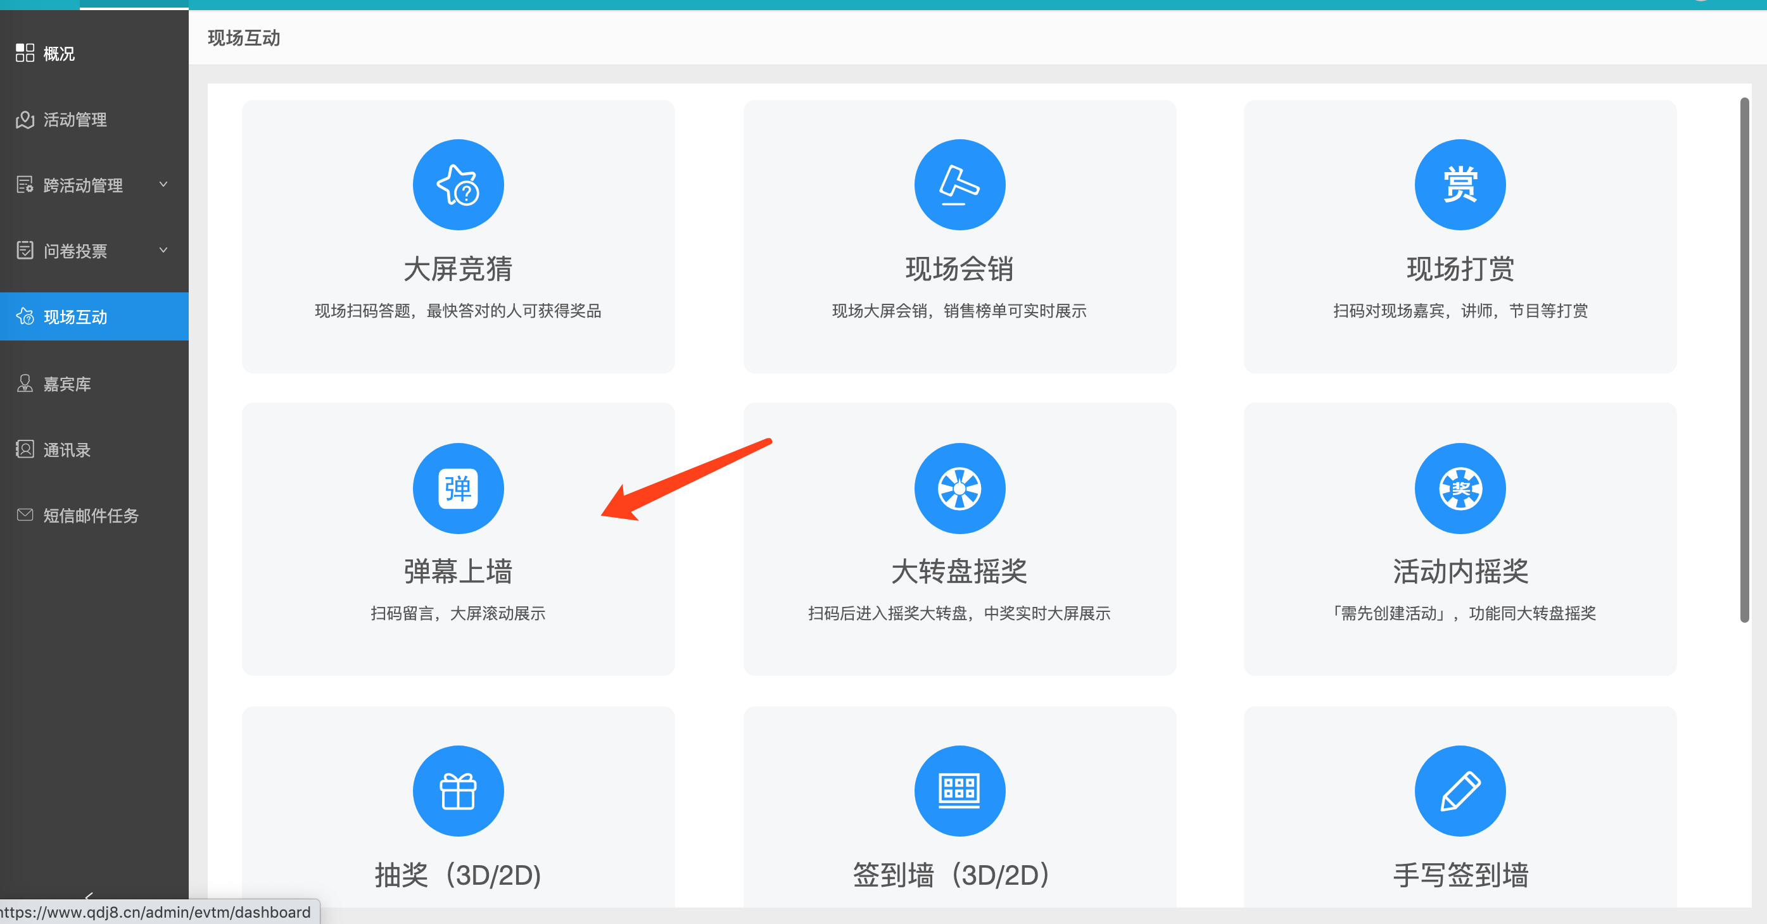Screen dimensions: 1767x924
Task: Click description 现场大屏会销，销售榜单可实时展示
Action: click(x=959, y=311)
